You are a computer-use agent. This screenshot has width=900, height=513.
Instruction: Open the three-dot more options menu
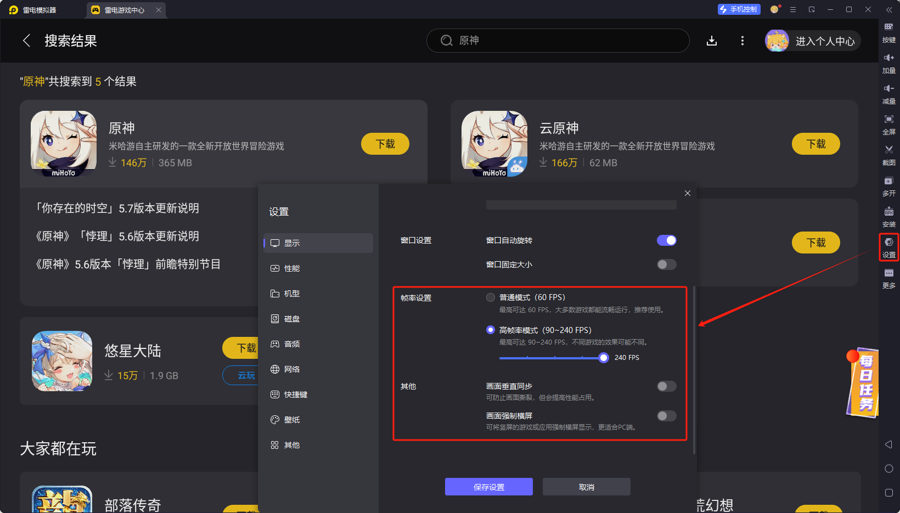(x=743, y=41)
